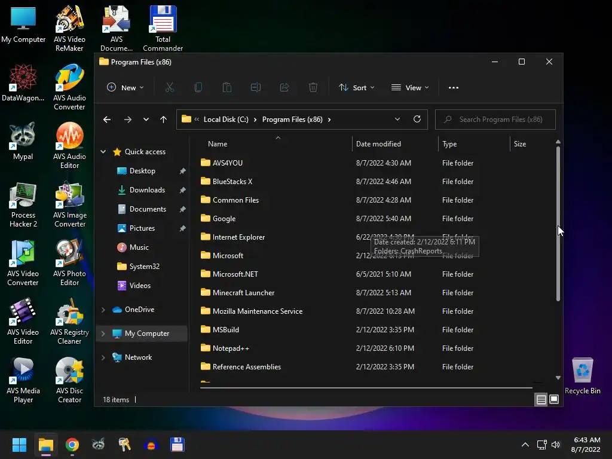The height and width of the screenshot is (459, 612).
Task: Click the Delete trash icon in toolbar
Action: click(313, 87)
